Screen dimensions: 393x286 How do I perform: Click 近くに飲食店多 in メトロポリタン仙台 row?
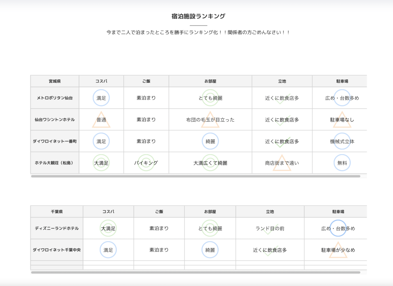pyautogui.click(x=282, y=98)
